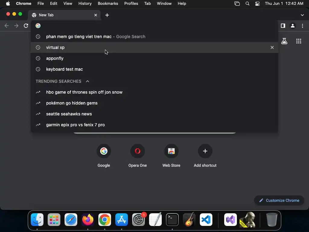This screenshot has width=309, height=232.
Task: Open App Store from the Dock
Action: [122, 220]
